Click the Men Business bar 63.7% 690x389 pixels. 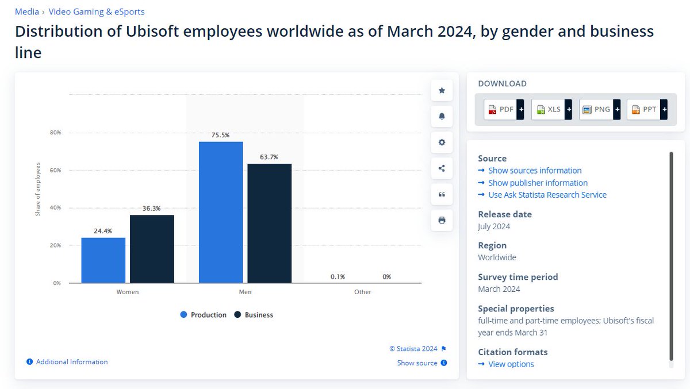tap(269, 224)
